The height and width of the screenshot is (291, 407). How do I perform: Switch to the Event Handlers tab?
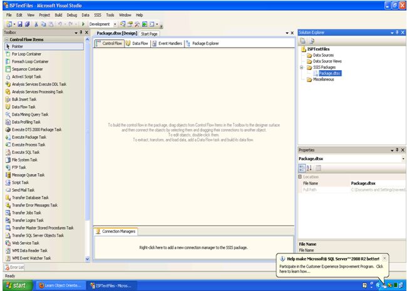click(167, 44)
